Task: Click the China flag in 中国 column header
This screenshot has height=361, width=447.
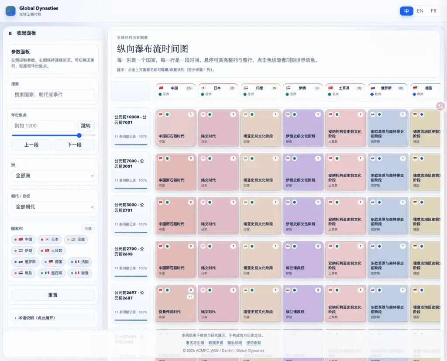Action: point(161,88)
